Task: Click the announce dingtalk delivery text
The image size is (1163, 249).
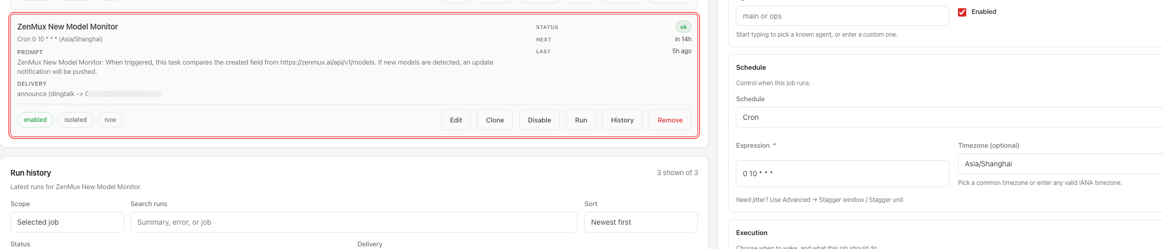Action: [51, 94]
